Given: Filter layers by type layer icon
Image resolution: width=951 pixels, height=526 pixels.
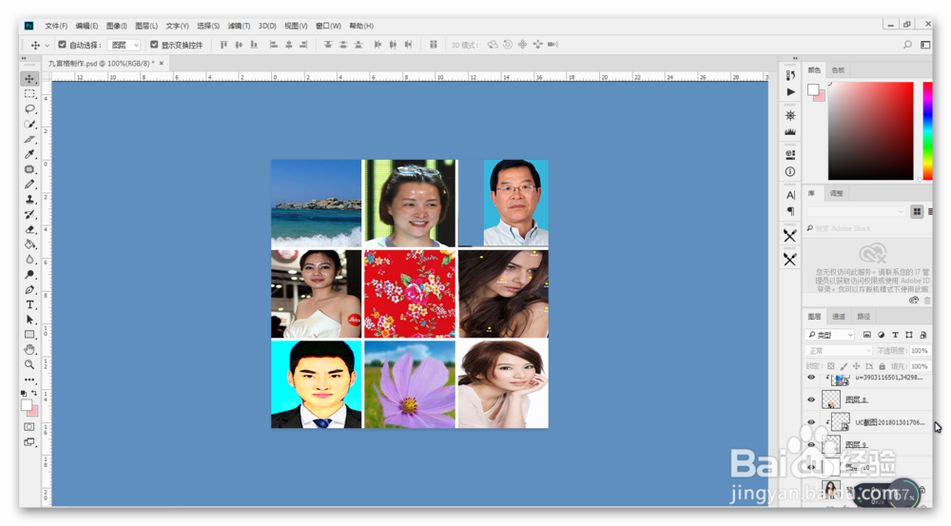Looking at the screenshot, I should (x=895, y=335).
